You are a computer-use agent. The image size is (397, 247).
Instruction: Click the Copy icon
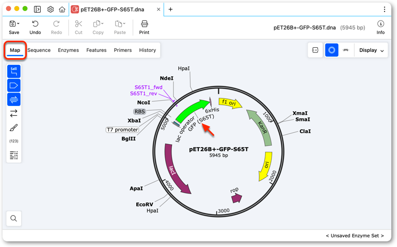(97, 24)
